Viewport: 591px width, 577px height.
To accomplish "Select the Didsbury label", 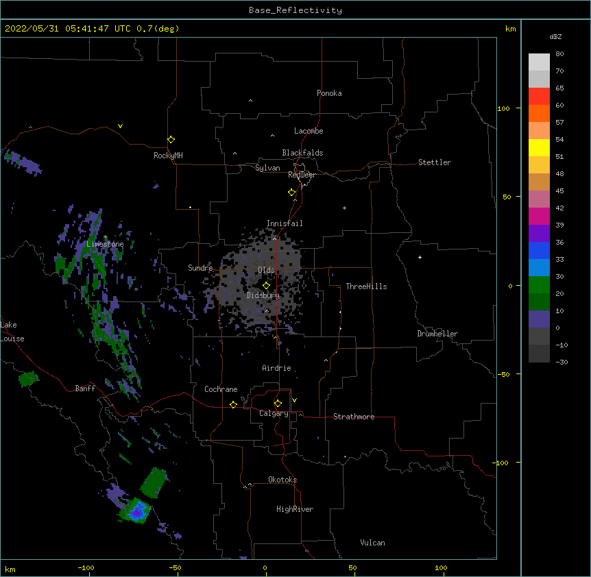I will click(263, 295).
